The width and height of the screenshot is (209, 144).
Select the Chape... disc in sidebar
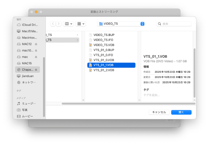tap(28, 70)
